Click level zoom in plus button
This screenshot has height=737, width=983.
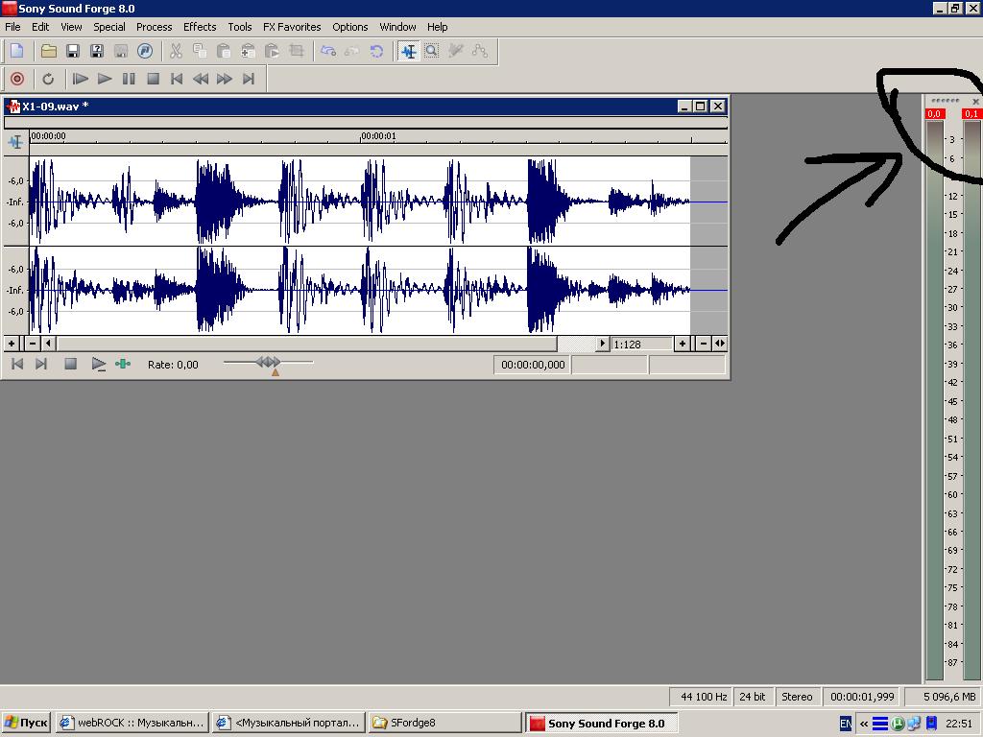(12, 344)
